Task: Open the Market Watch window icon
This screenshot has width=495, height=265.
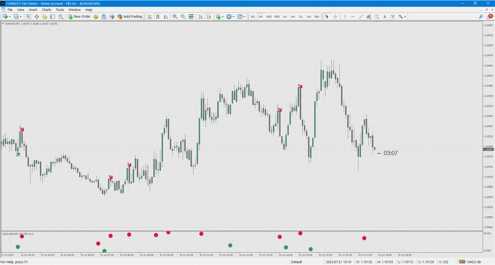Action: [29, 17]
